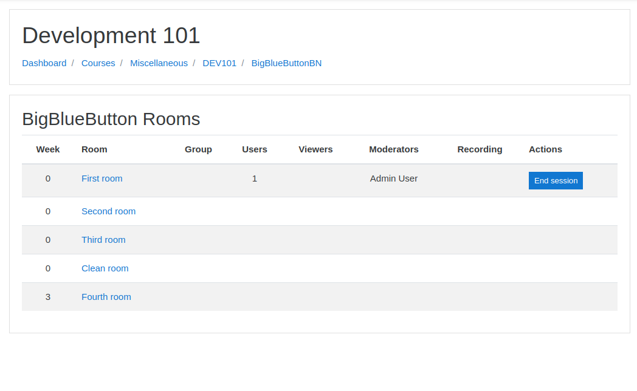Open the First room link
Viewport: 637px width, 391px height.
pyautogui.click(x=102, y=178)
